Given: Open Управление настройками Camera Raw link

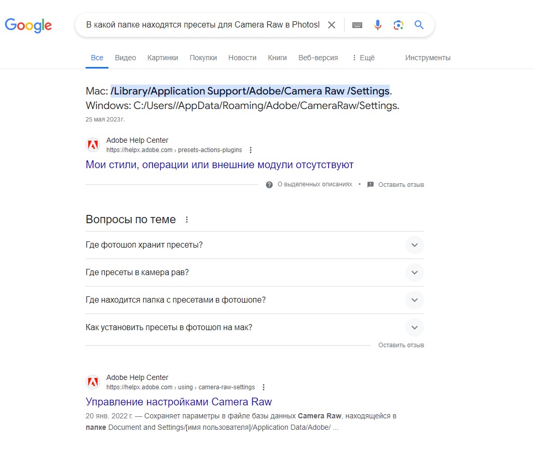Looking at the screenshot, I should (179, 402).
